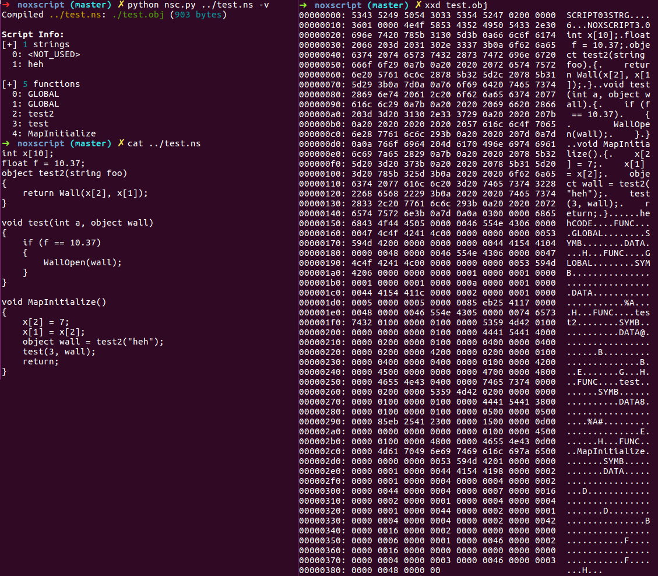The height and width of the screenshot is (576, 658).
Task: Click the 'Script Info:' heading
Action: (33, 34)
